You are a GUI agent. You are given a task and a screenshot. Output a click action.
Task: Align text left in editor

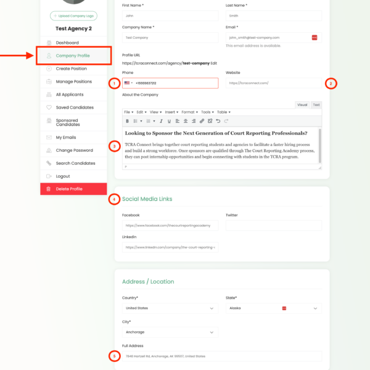178,121
